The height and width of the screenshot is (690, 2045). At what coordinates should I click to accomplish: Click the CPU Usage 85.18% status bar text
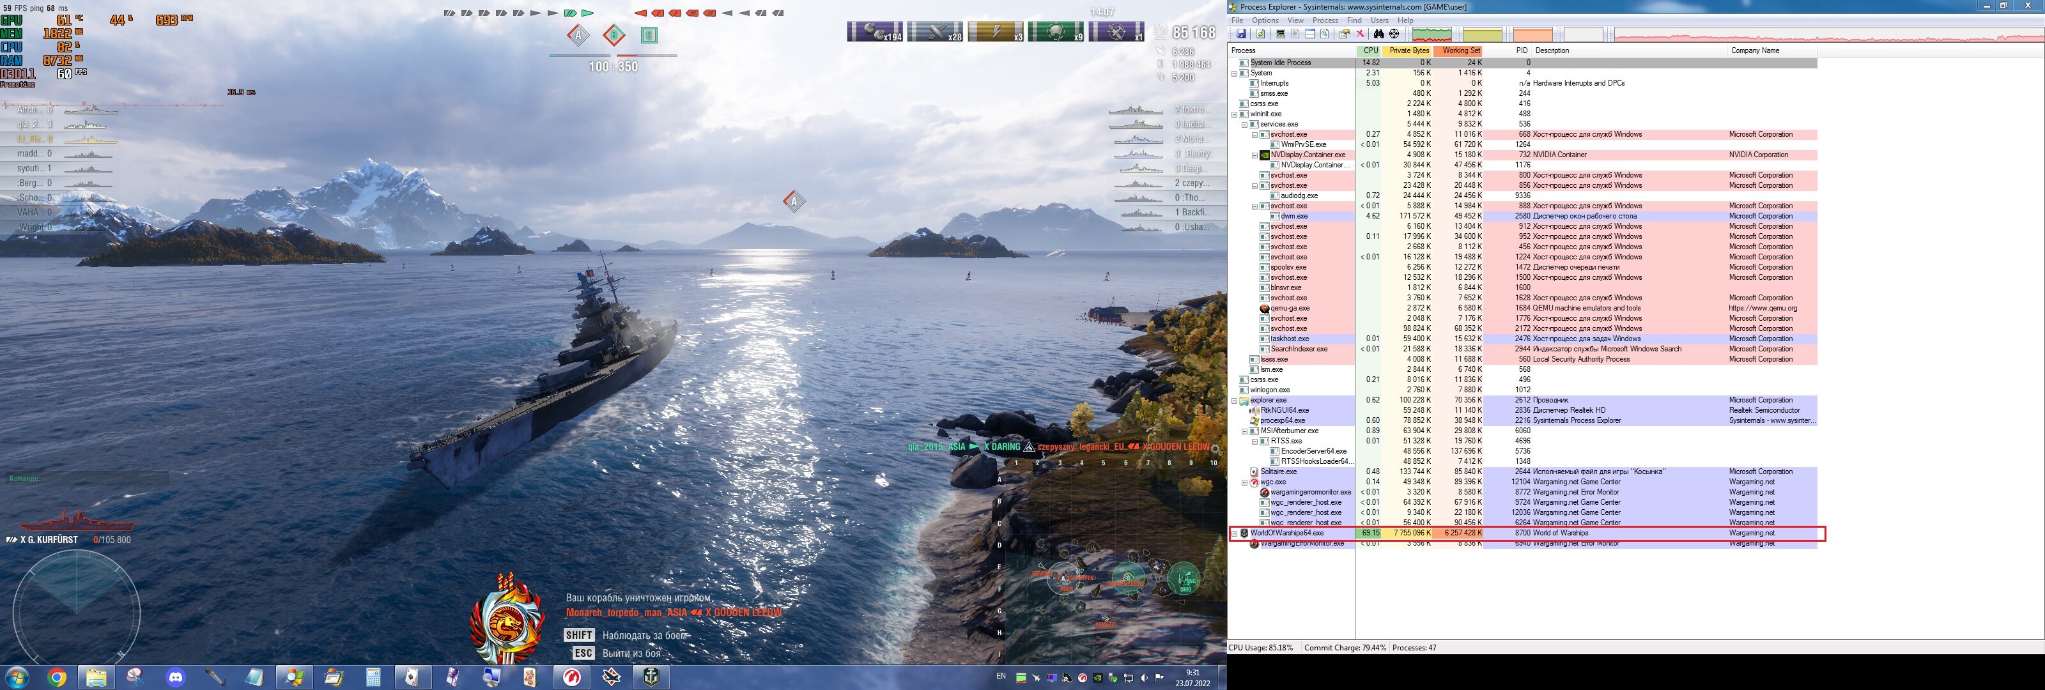1260,648
